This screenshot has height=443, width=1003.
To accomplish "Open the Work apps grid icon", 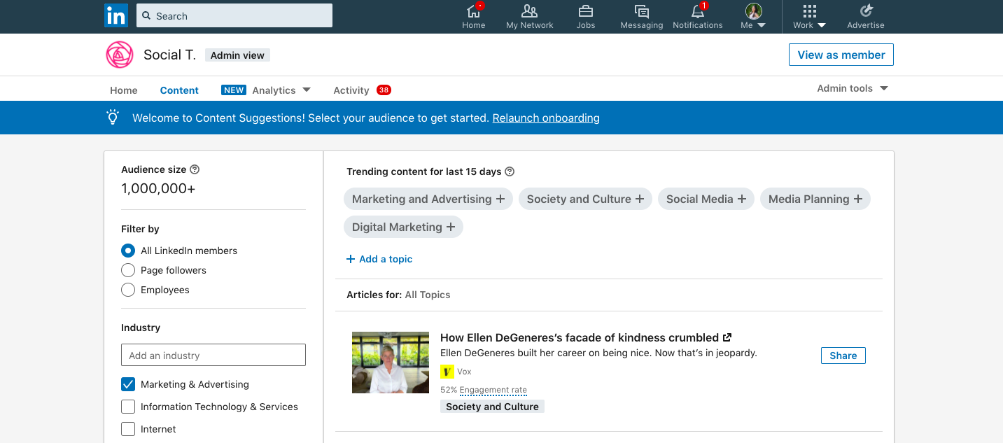I will tap(810, 11).
